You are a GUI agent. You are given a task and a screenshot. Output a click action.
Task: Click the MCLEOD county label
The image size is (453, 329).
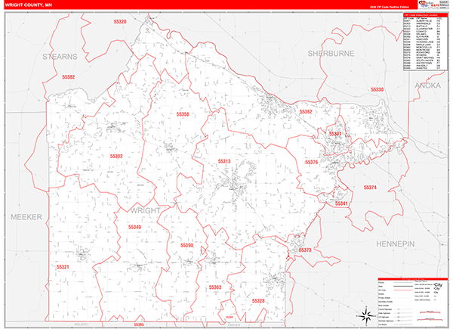[81, 324]
